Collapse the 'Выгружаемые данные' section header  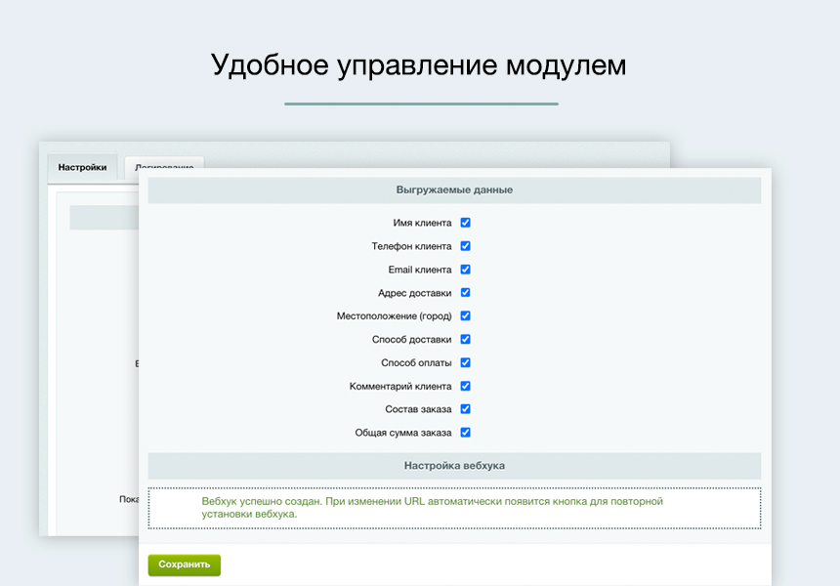(454, 189)
